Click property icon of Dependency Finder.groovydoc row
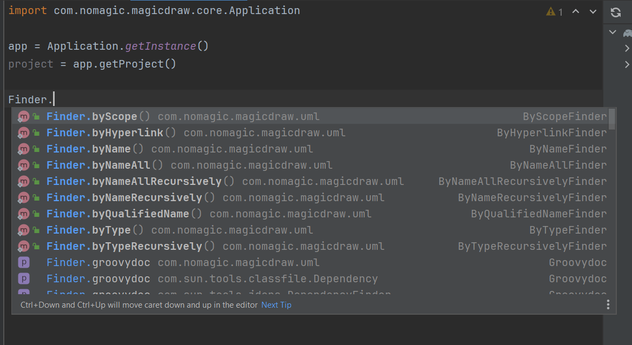Screen dimensions: 632x345 24,278
